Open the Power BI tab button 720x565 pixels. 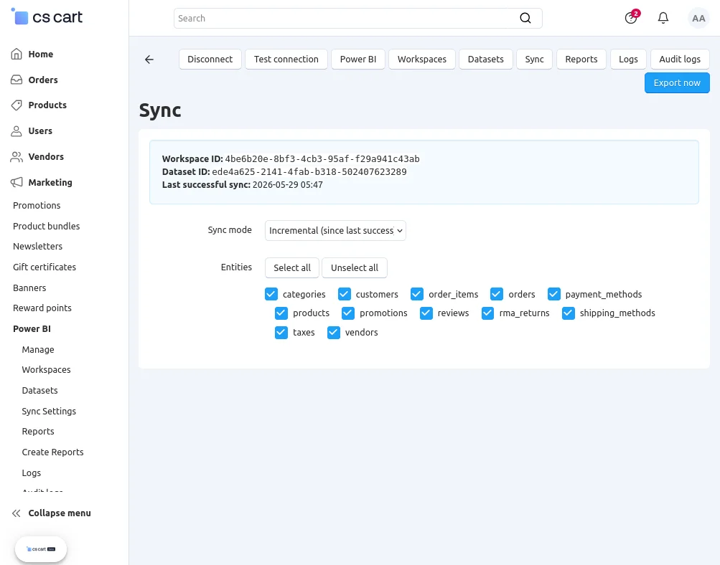tap(358, 60)
